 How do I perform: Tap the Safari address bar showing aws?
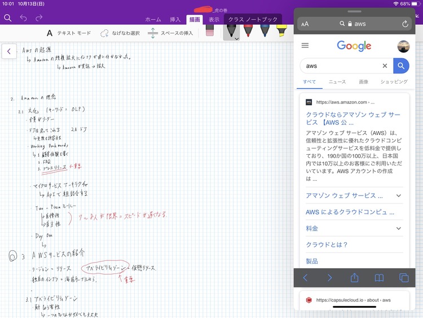(355, 24)
